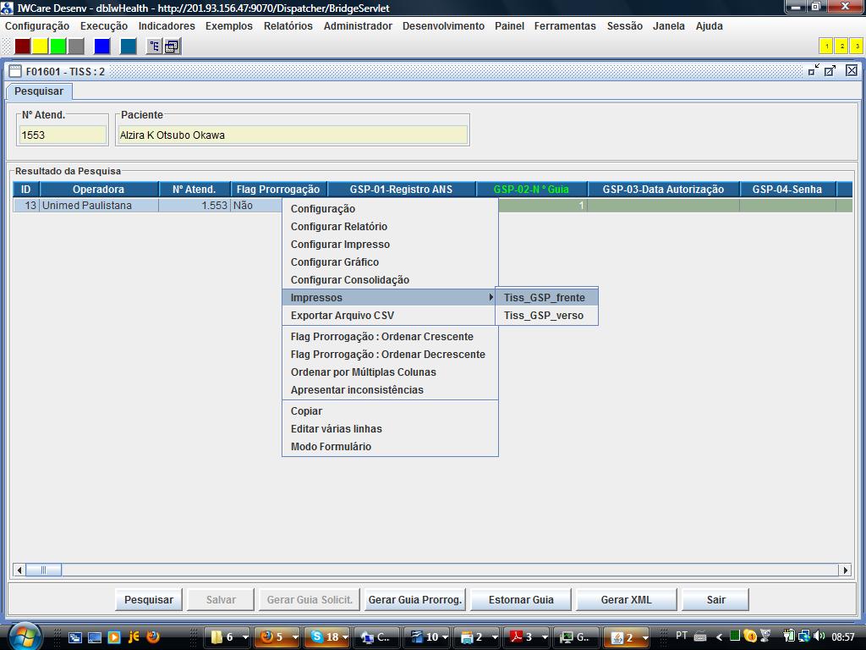Choose Tiss_GSP_frente from the Impressos submenu
The width and height of the screenshot is (866, 650).
click(x=546, y=297)
